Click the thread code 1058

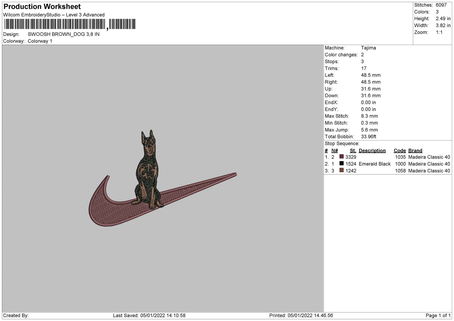[400, 171]
